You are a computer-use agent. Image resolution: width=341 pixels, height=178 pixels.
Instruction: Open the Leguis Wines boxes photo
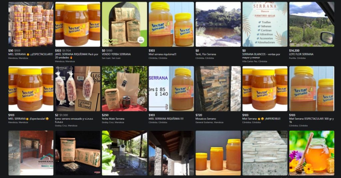click(78, 89)
